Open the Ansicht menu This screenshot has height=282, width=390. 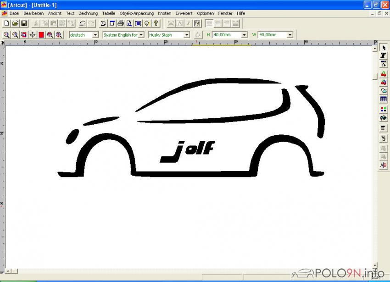point(55,13)
